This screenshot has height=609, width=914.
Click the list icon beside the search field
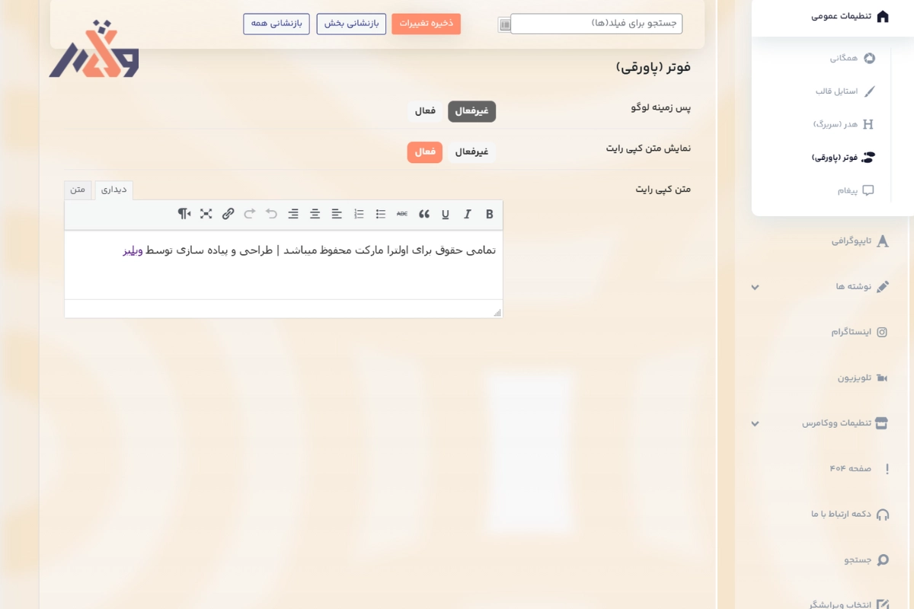coord(504,24)
